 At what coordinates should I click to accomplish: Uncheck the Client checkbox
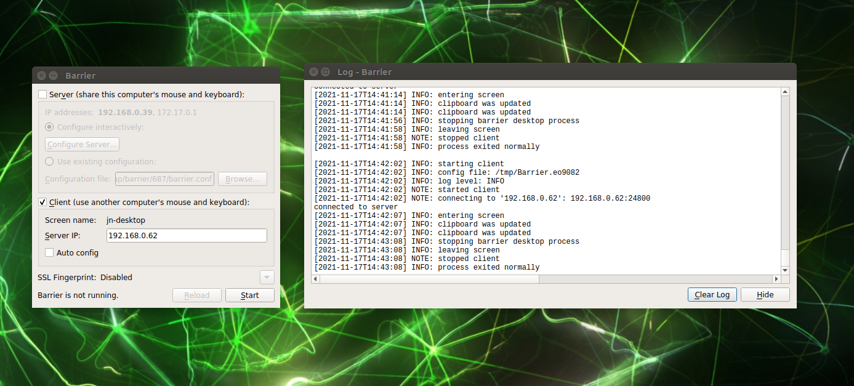pos(42,202)
